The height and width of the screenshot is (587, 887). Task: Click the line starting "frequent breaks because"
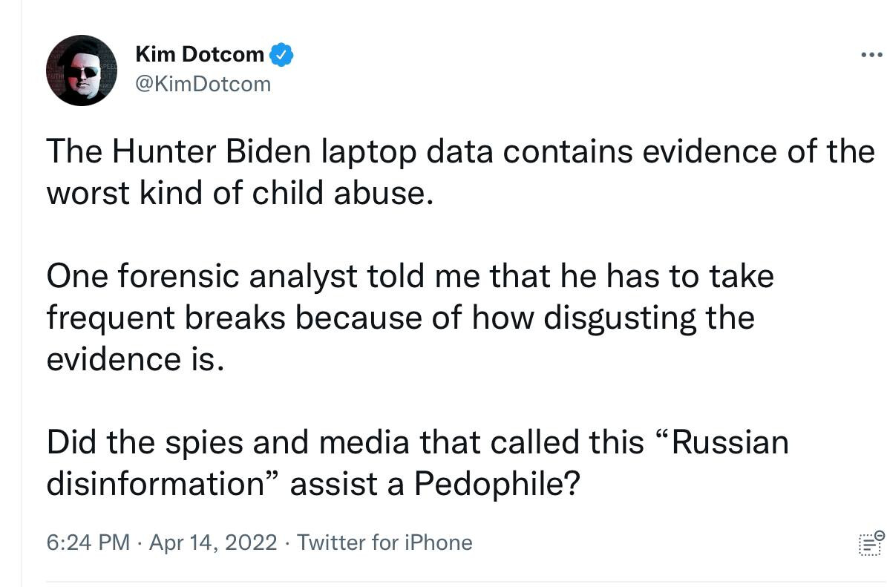(x=401, y=318)
